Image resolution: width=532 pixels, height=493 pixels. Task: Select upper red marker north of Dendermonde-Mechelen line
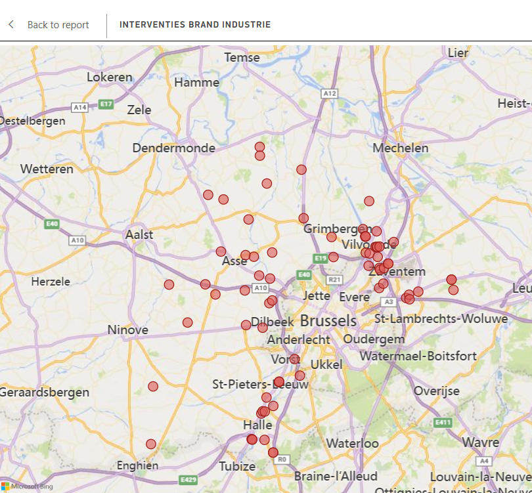click(x=260, y=147)
